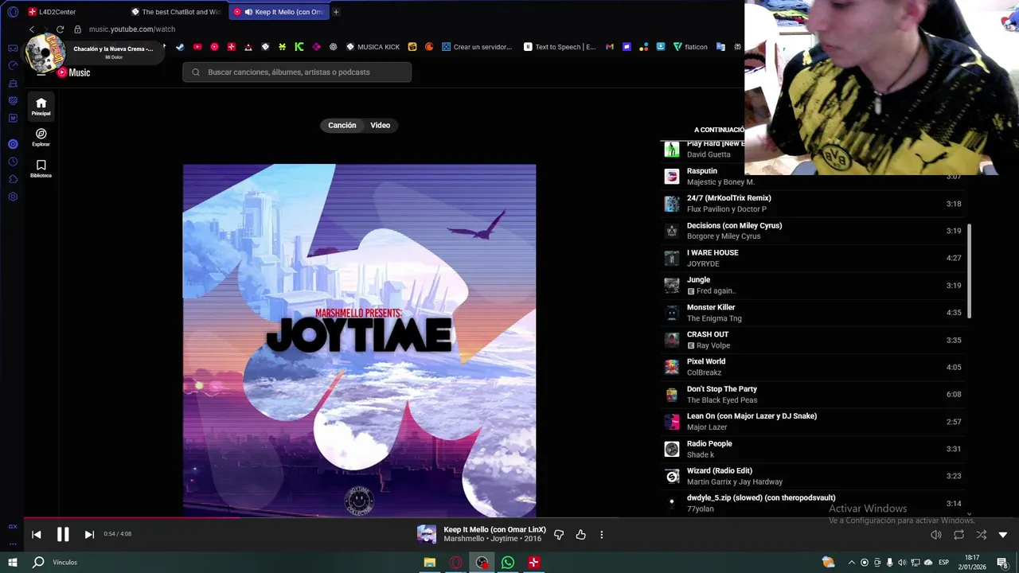The width and height of the screenshot is (1019, 573).
Task: Play Wizard (Radio Edit) by Martin Garrix
Action: (x=812, y=476)
